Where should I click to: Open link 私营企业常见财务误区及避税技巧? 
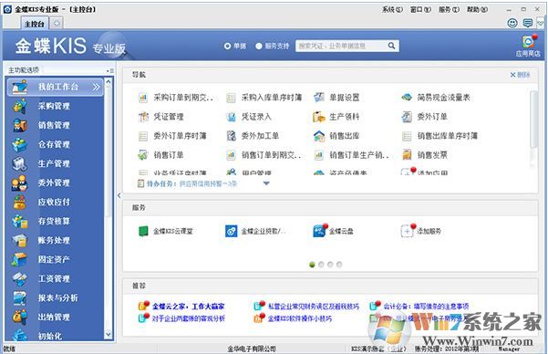point(314,307)
